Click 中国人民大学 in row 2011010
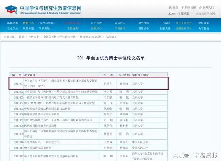 (140, 142)
